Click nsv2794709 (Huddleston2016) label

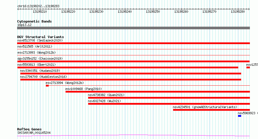click(43, 77)
